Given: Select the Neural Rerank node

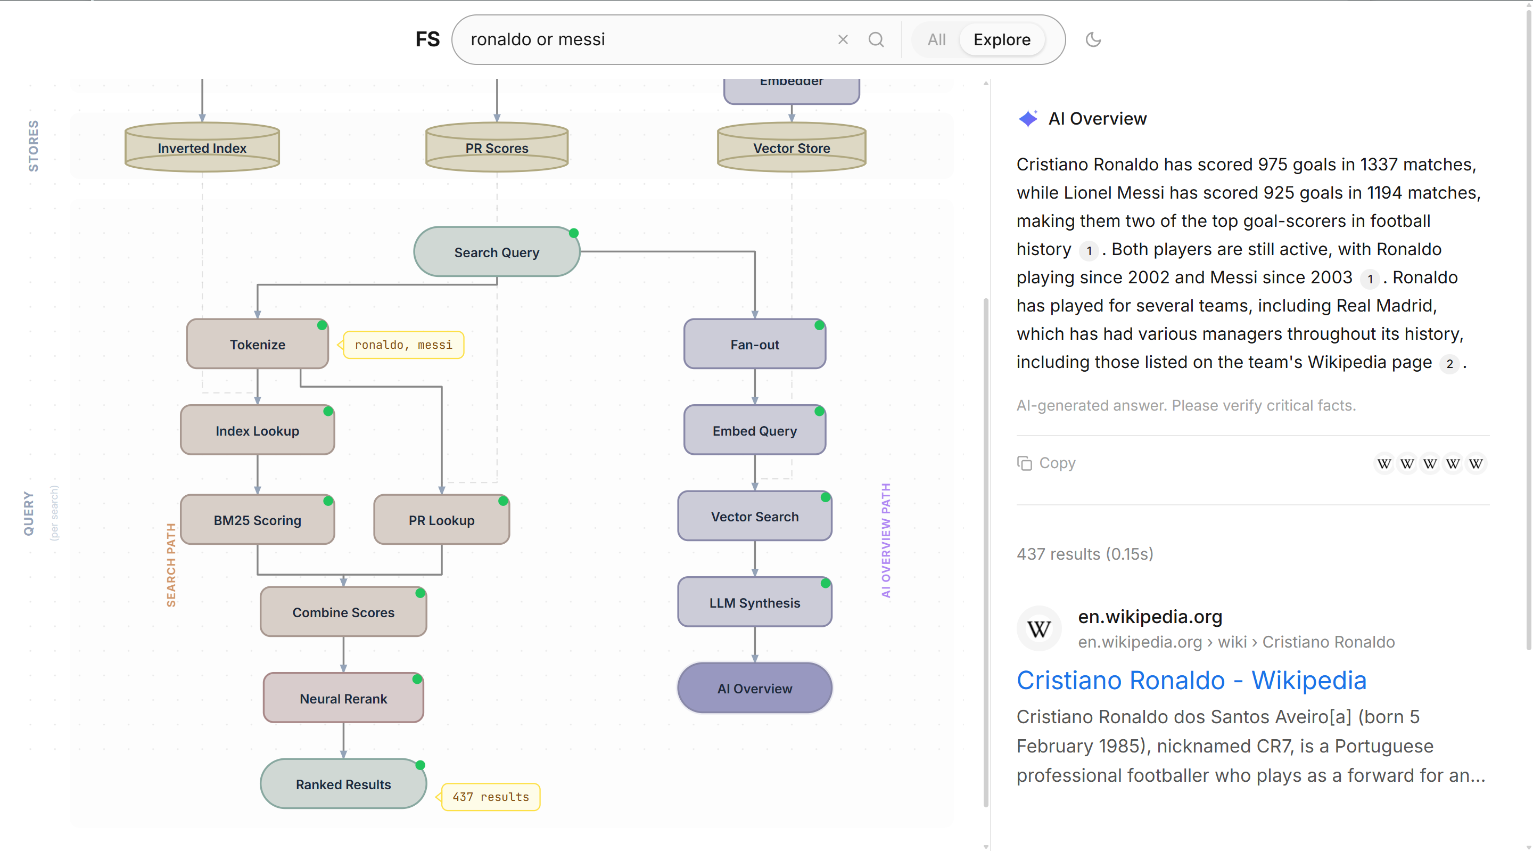Looking at the screenshot, I should click(x=343, y=698).
